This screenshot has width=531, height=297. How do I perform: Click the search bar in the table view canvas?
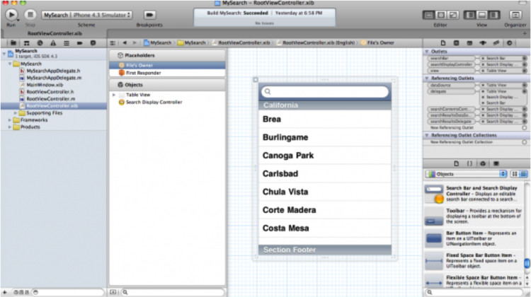point(325,92)
